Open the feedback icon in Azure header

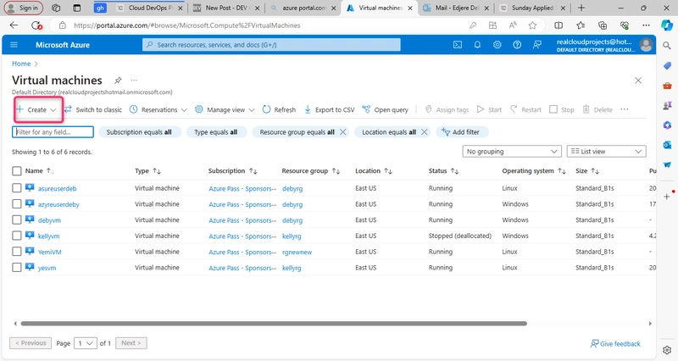537,45
